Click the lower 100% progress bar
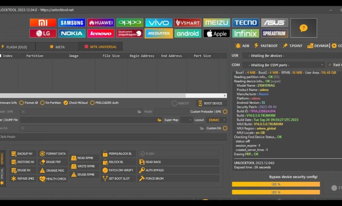Image resolution: width=342 pixels, height=206 pixels. [x=276, y=192]
